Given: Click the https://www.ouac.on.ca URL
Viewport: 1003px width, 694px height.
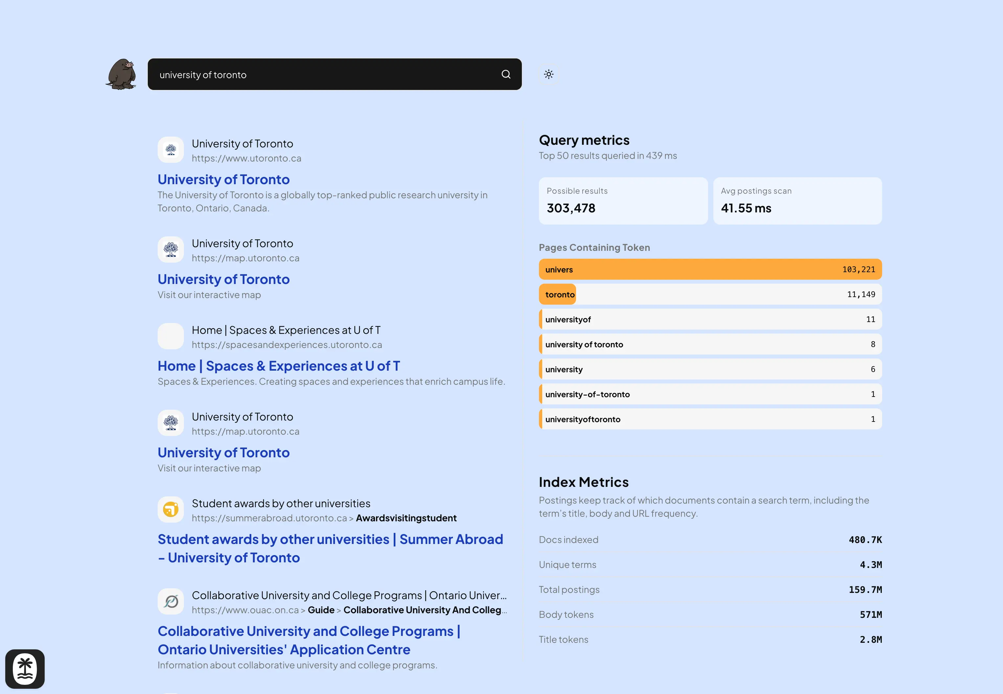Looking at the screenshot, I should click(245, 610).
